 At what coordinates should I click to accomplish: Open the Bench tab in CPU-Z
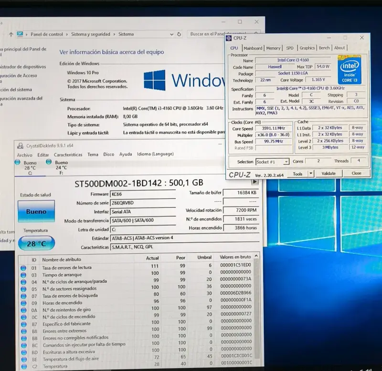(x=324, y=48)
